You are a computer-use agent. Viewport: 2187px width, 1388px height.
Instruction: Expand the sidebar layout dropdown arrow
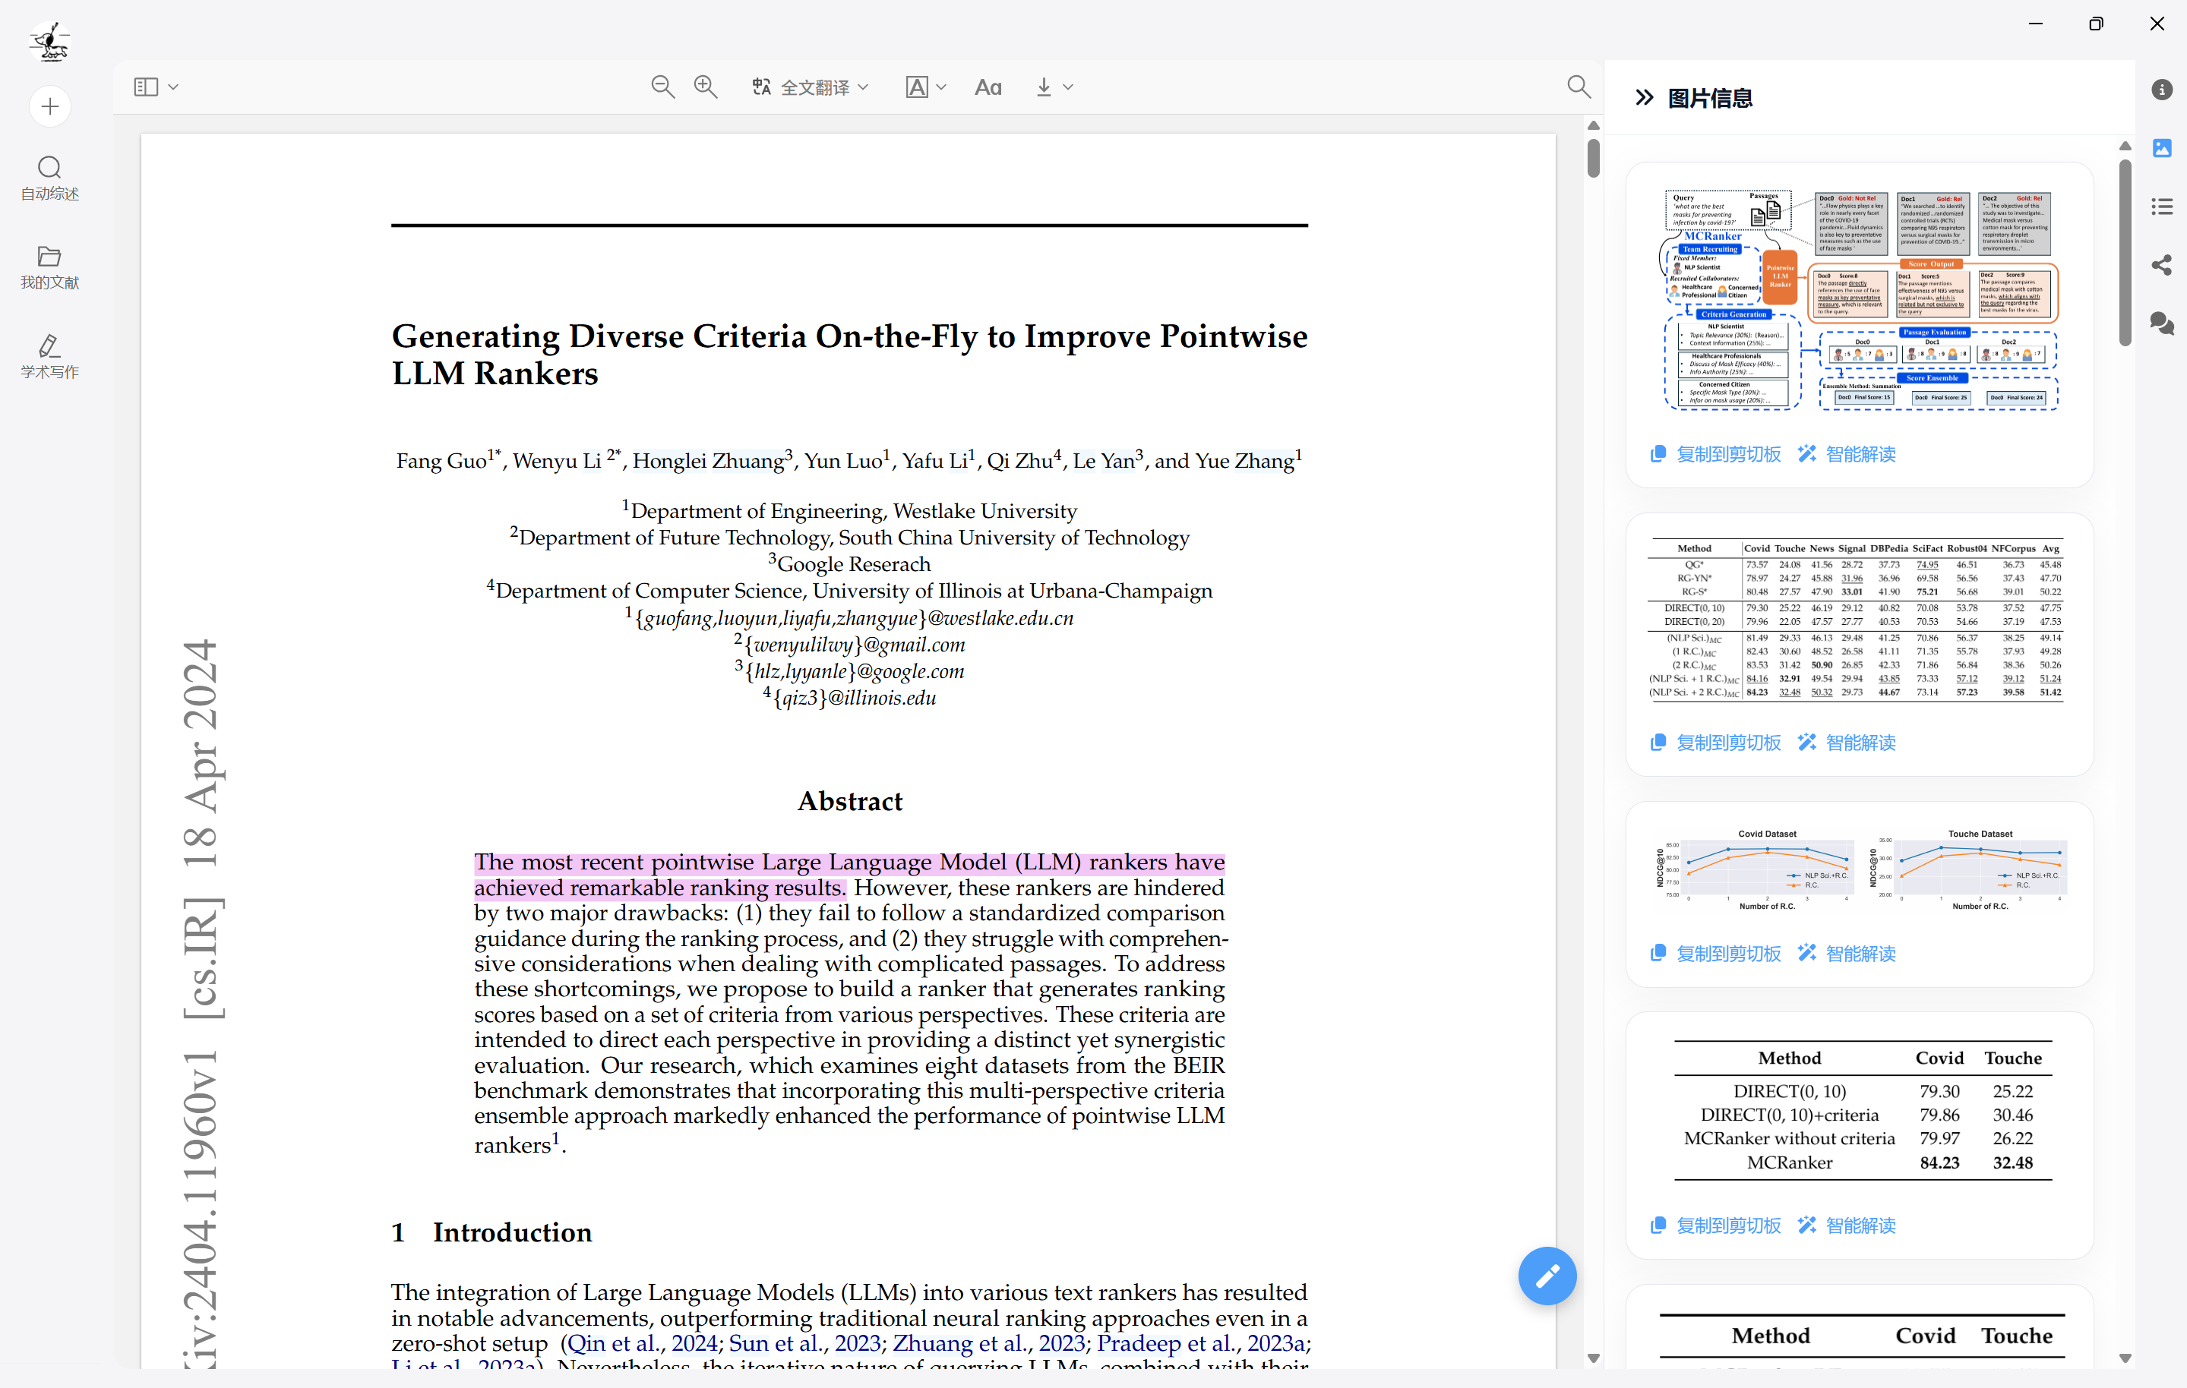173,87
